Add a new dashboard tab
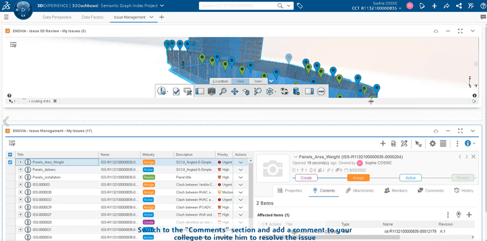The height and width of the screenshot is (241, 487). 162,17
